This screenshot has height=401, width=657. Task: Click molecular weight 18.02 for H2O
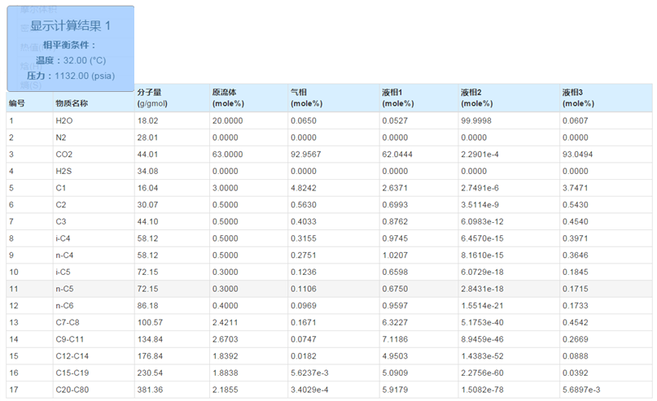click(147, 120)
